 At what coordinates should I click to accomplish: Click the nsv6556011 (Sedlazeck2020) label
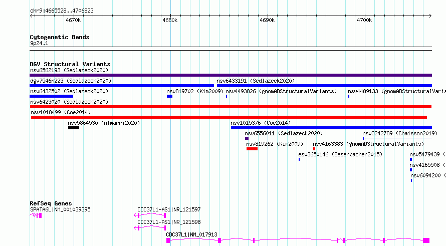click(x=284, y=133)
